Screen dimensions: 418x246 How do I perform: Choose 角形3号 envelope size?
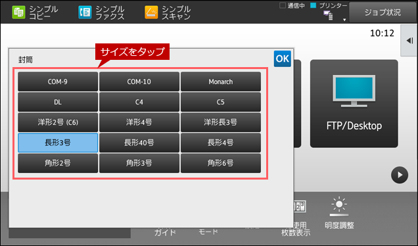(139, 163)
